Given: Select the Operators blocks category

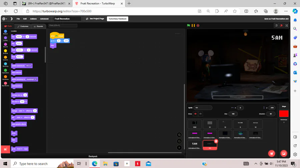Looking at the screenshot, I should tap(5, 71).
